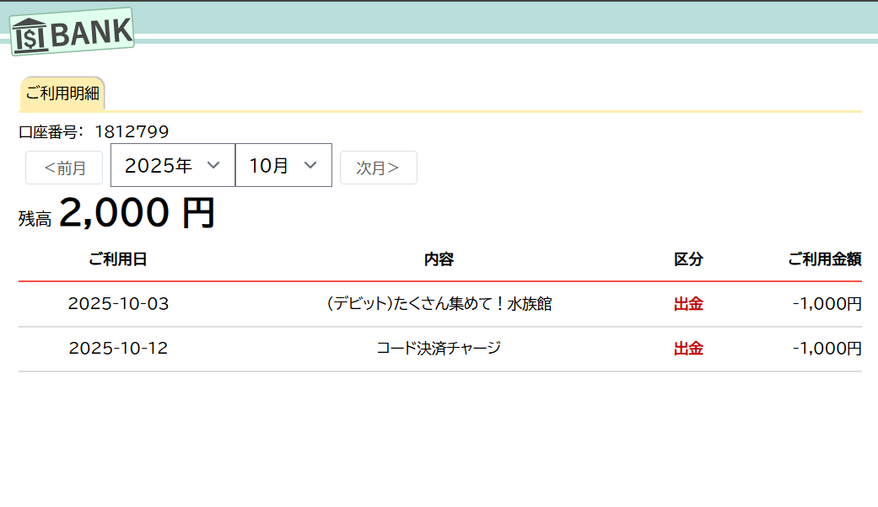Select the コード決済チャージ entry
Image resolution: width=878 pixels, height=507 pixels.
[439, 348]
